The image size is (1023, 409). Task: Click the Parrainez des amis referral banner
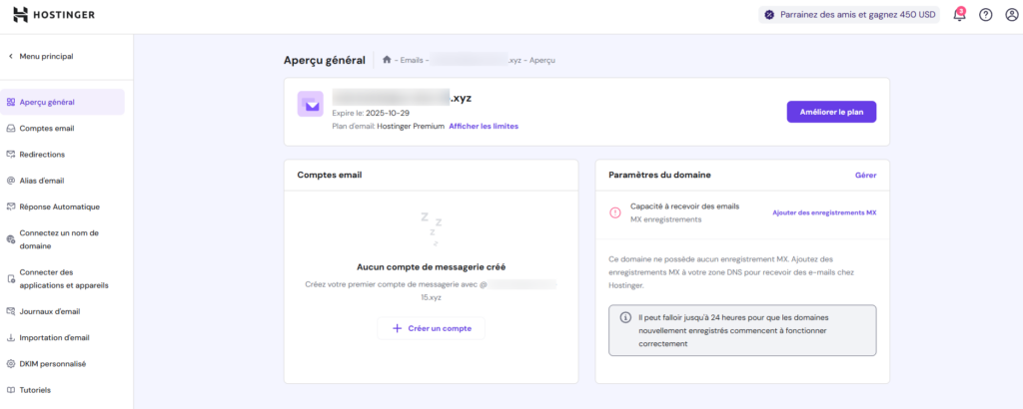click(849, 15)
